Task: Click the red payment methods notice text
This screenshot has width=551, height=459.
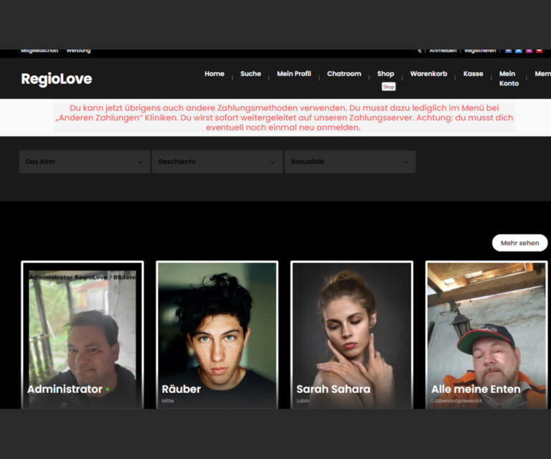Action: [284, 118]
